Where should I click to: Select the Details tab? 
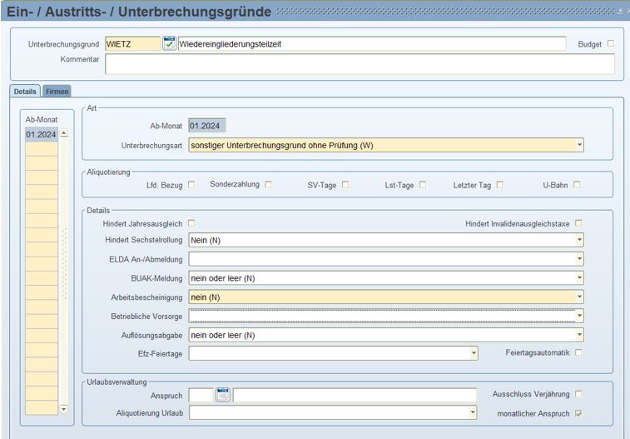25,91
